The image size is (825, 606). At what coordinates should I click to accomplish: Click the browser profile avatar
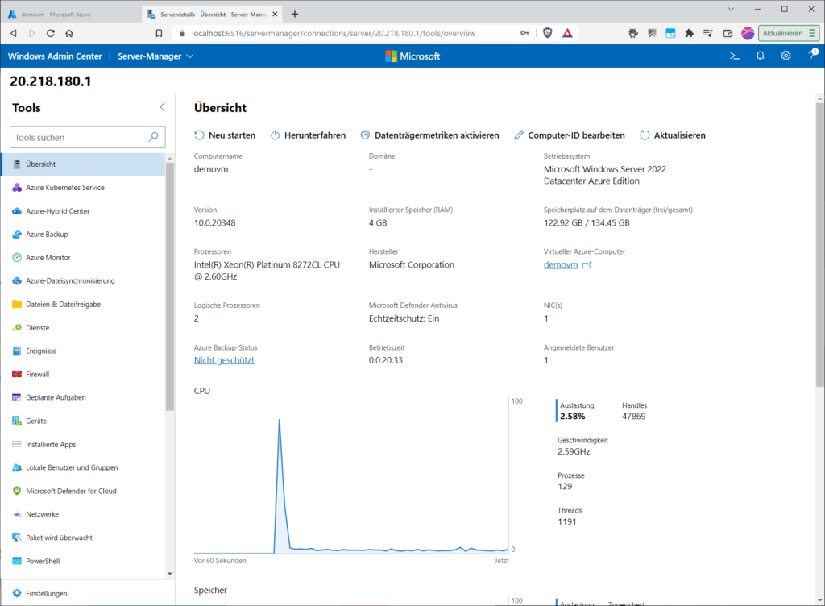coord(748,33)
